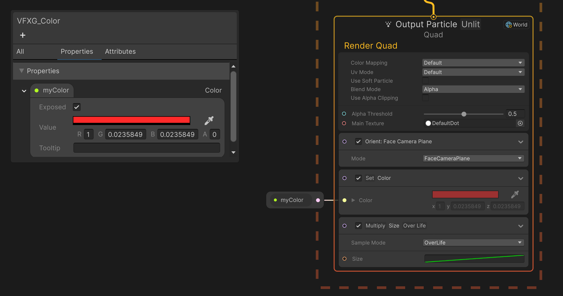Disable the Multiply Size Over Life block
The width and height of the screenshot is (563, 296).
point(358,225)
